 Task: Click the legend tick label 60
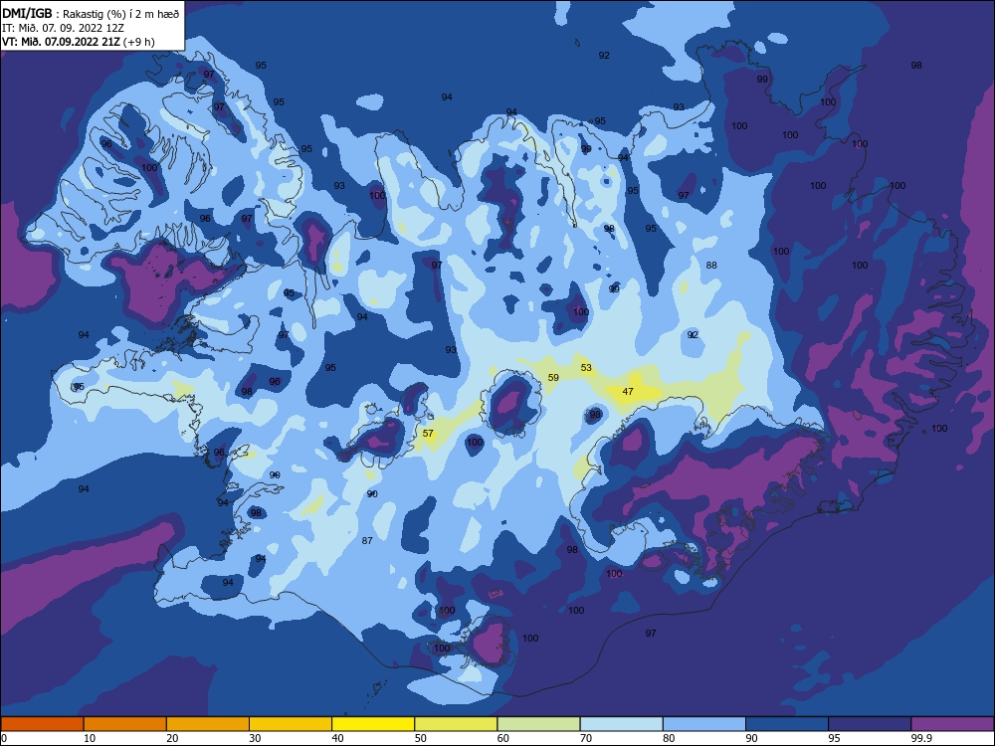tap(503, 738)
